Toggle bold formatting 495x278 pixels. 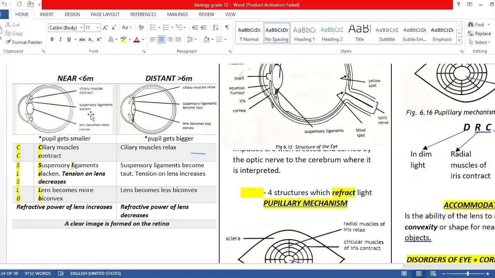pos(52,39)
